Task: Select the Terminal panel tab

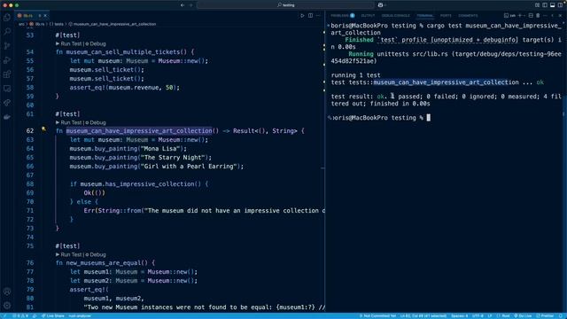Action: coord(425,16)
